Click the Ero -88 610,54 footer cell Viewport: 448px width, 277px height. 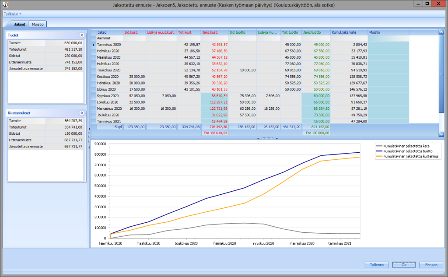(x=214, y=133)
